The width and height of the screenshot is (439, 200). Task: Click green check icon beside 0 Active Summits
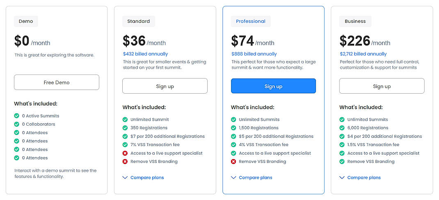click(17, 116)
